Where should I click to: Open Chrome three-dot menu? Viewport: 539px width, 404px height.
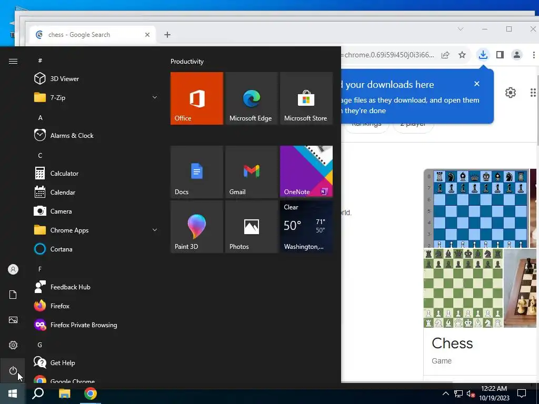click(x=534, y=55)
